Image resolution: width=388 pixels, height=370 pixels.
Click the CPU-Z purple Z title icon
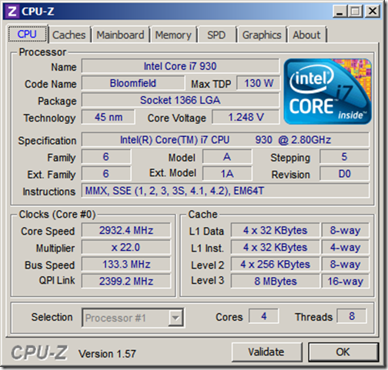coord(12,12)
